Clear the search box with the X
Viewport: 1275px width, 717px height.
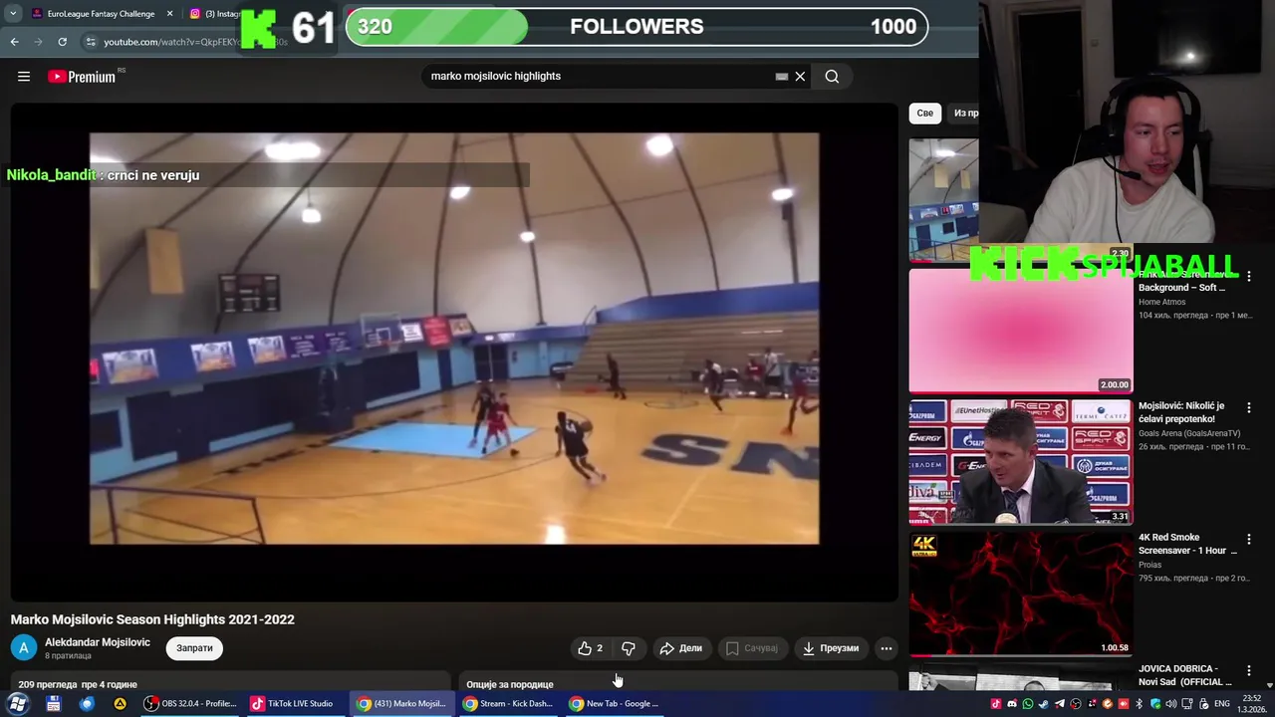point(800,77)
